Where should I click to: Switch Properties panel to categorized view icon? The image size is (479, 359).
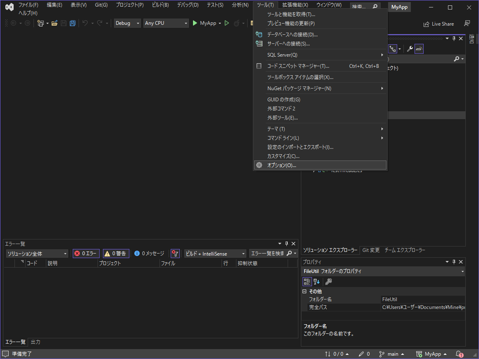[x=307, y=281]
